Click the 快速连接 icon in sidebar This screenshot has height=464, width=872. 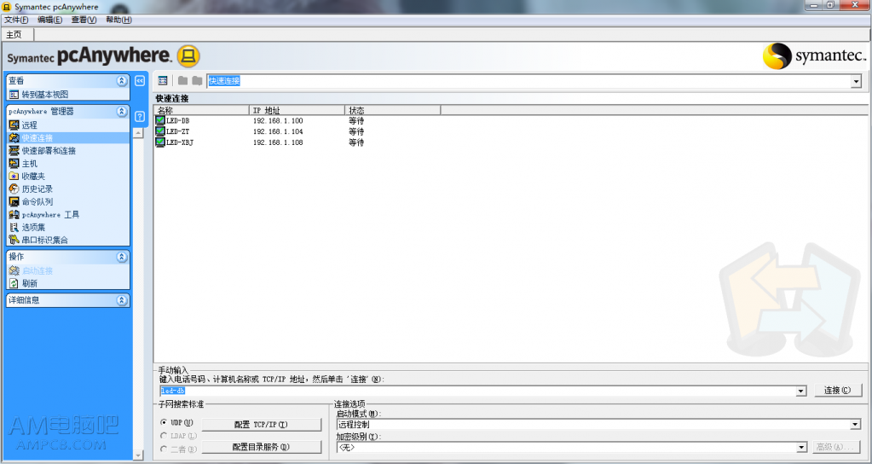14,137
